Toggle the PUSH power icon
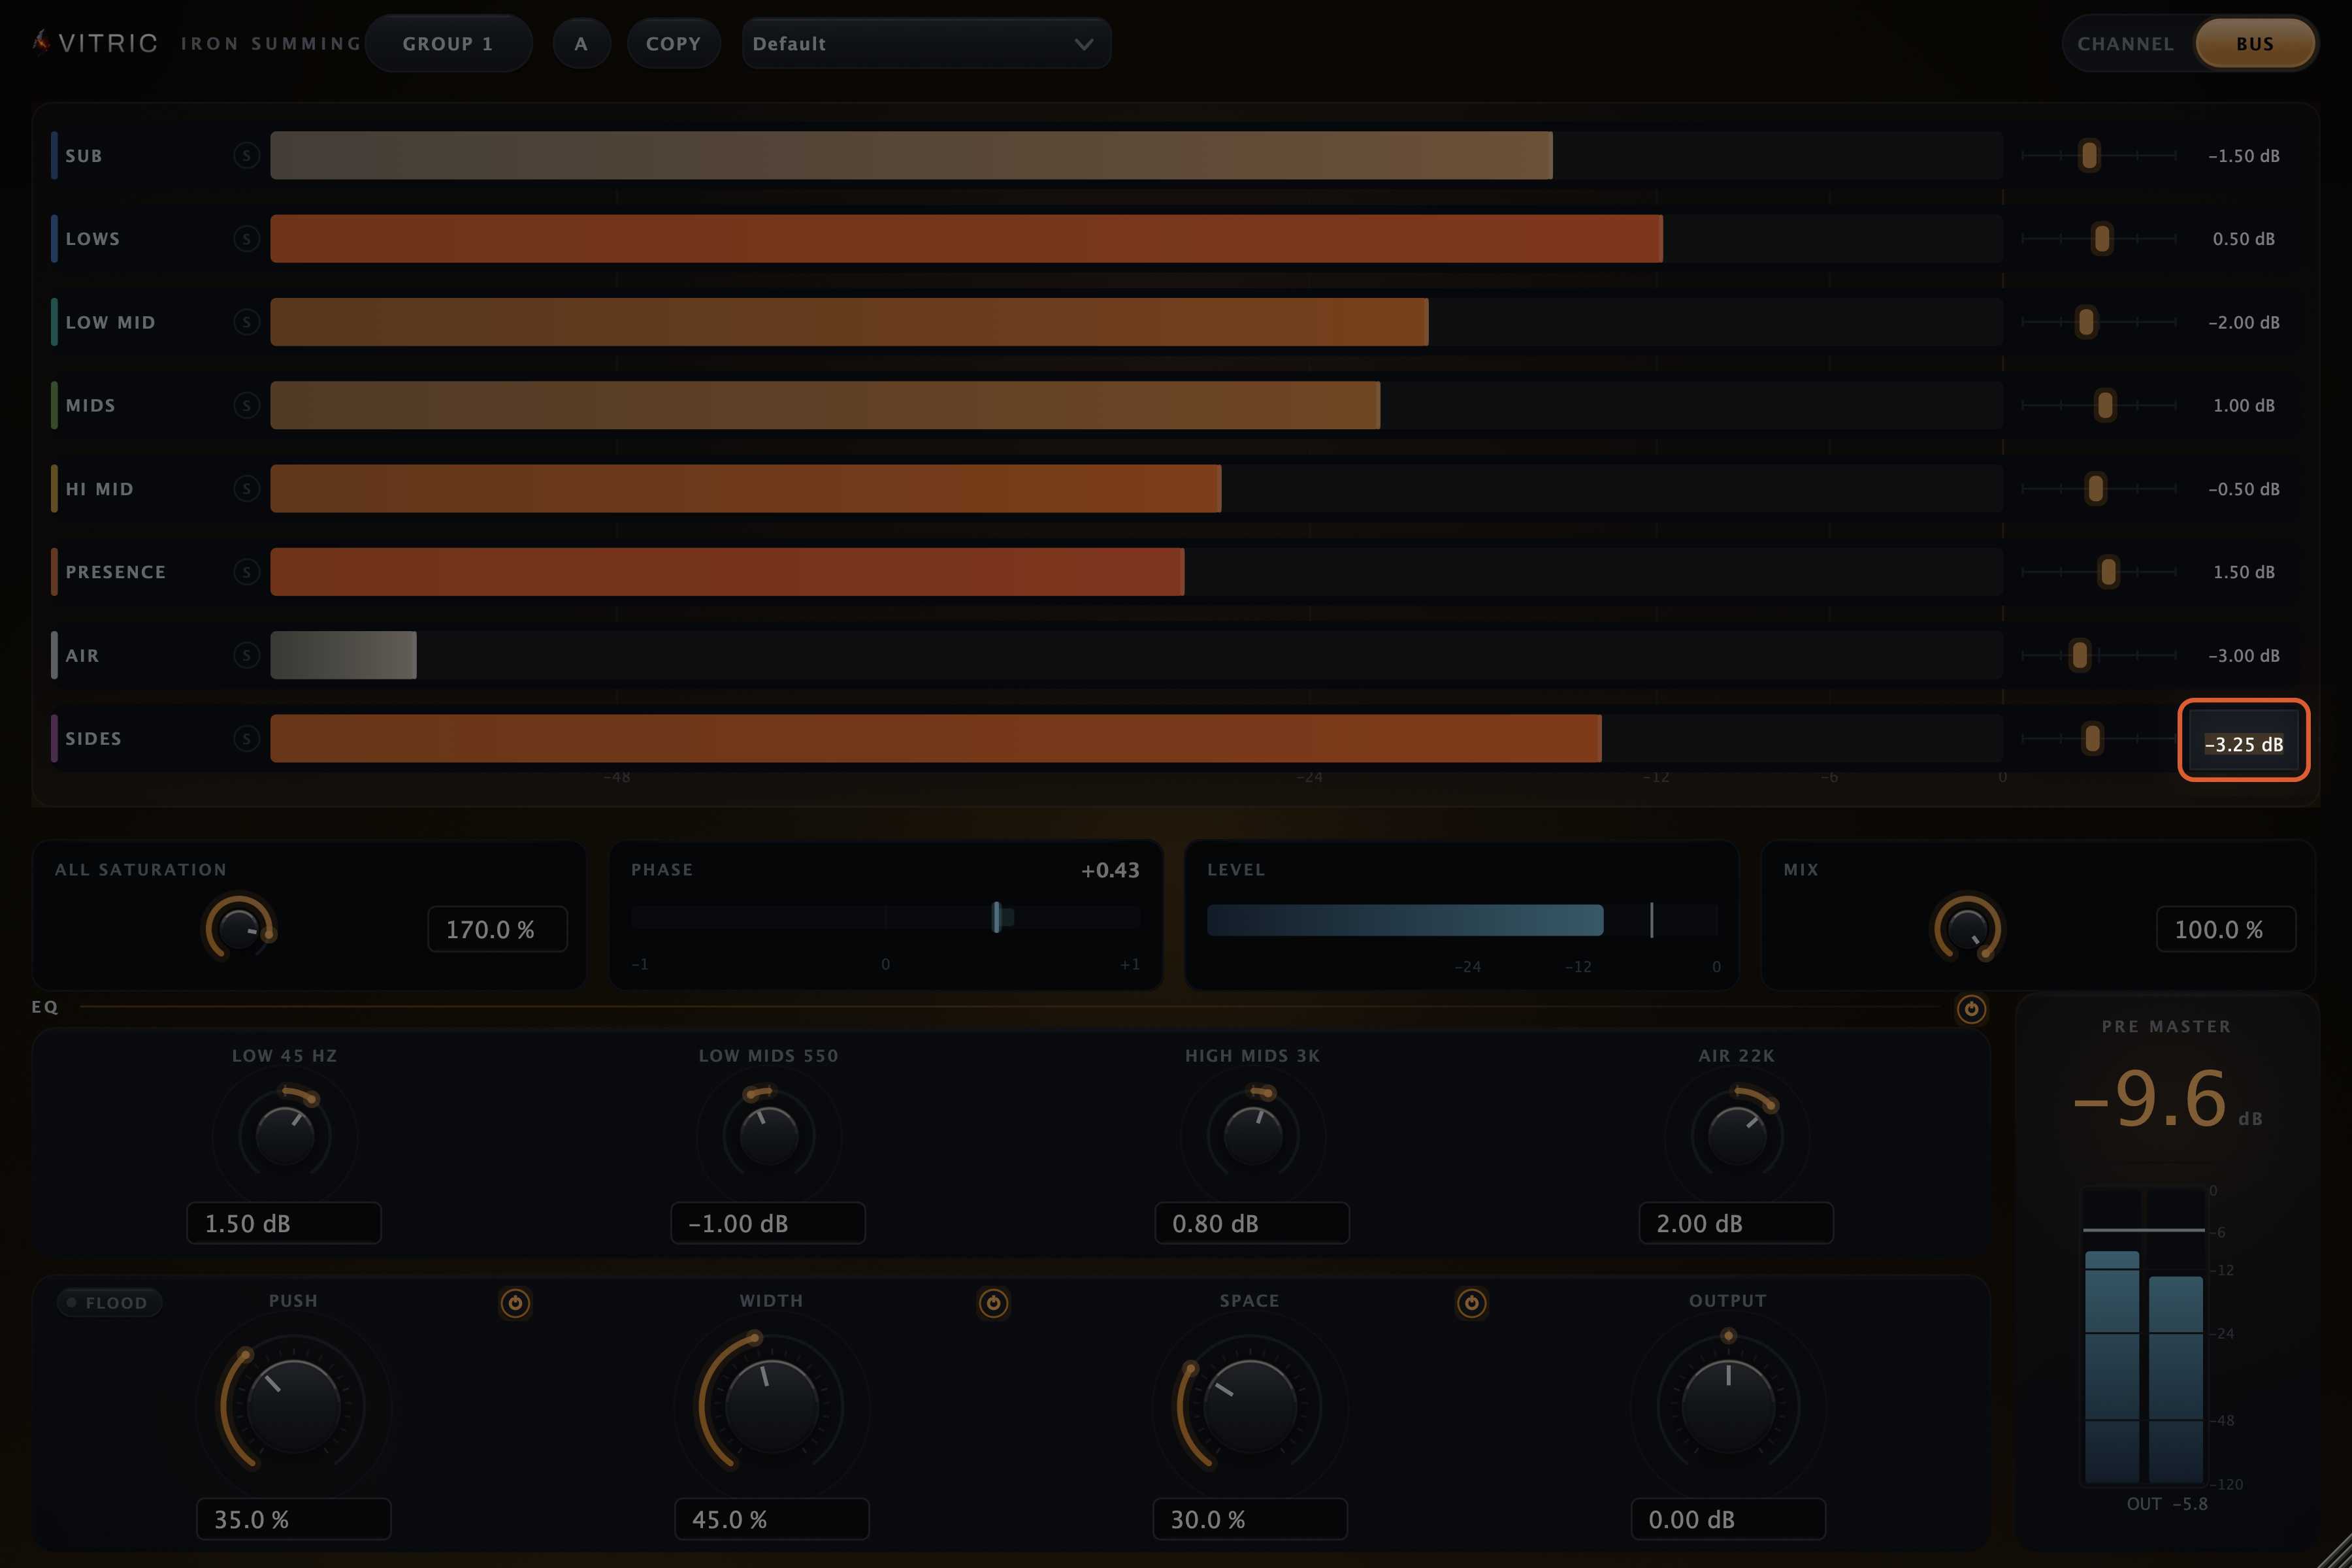Screen dimensions: 2352x1568 point(515,1303)
